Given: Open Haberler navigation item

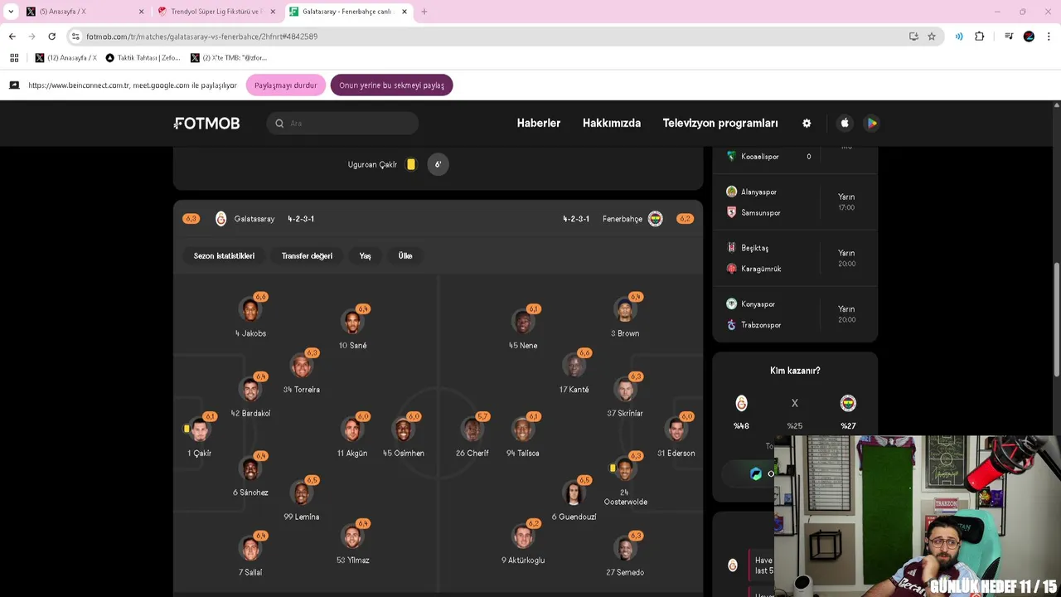Looking at the screenshot, I should coord(539,123).
